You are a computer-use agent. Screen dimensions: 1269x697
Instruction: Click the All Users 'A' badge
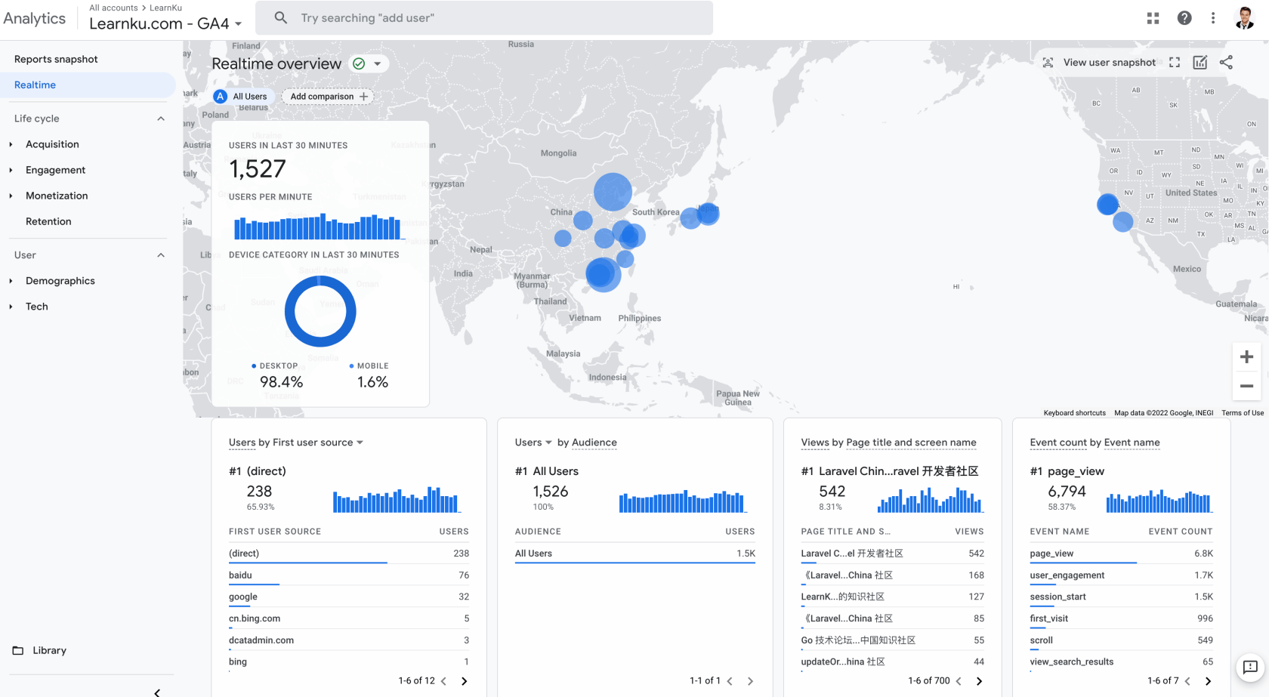point(221,97)
